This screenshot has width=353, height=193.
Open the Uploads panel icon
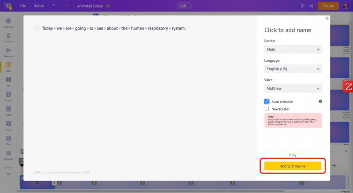coord(8,154)
